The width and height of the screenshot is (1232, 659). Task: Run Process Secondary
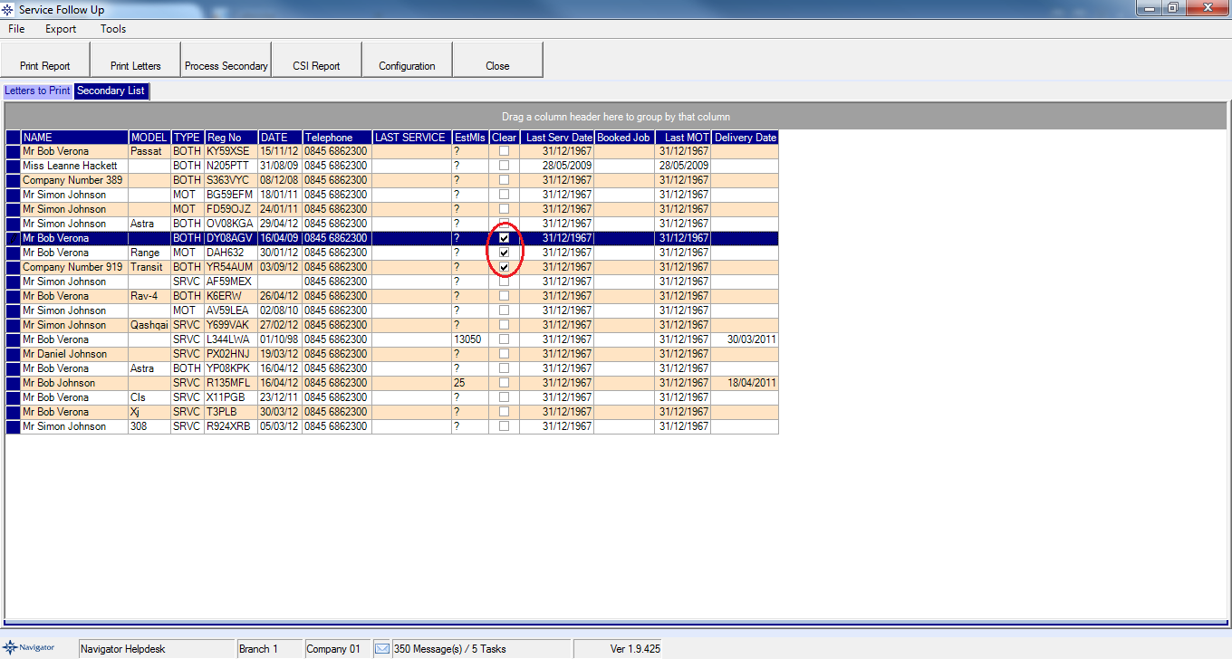tap(226, 60)
